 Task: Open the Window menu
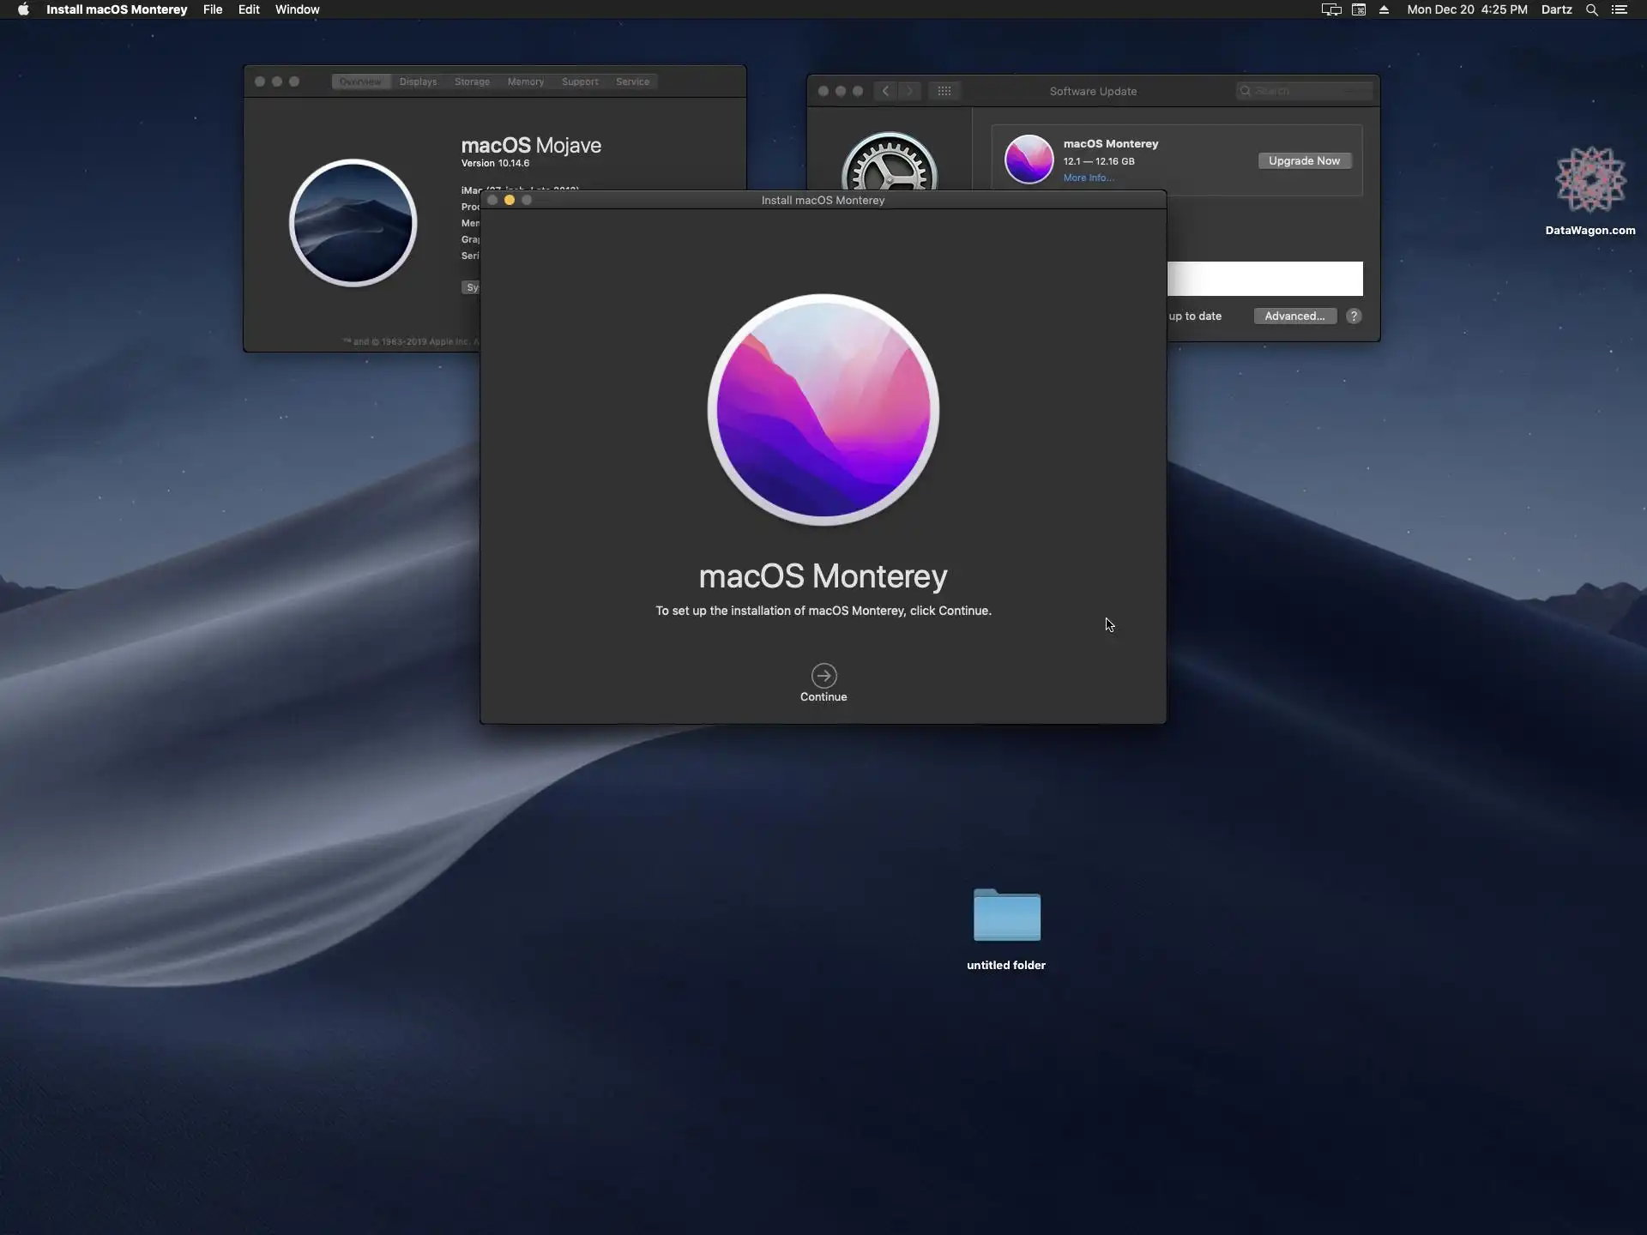(297, 9)
